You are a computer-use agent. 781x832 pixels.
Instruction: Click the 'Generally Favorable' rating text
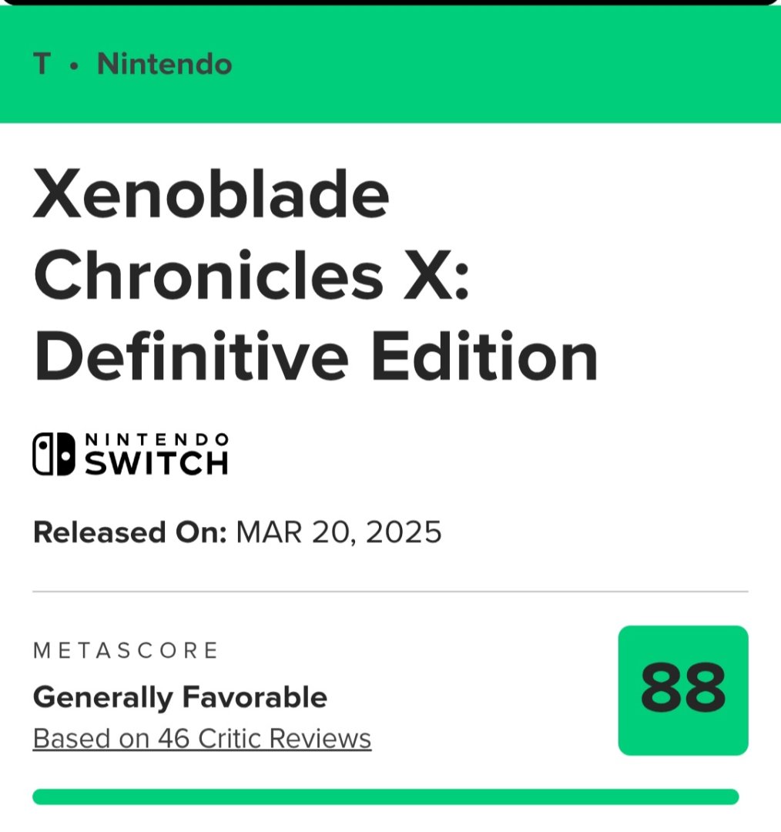click(x=179, y=698)
